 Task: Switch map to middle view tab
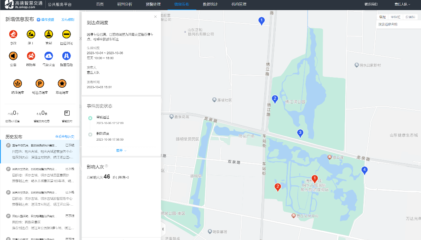click(x=395, y=17)
